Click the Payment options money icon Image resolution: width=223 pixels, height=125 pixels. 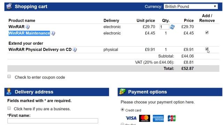point(122,92)
